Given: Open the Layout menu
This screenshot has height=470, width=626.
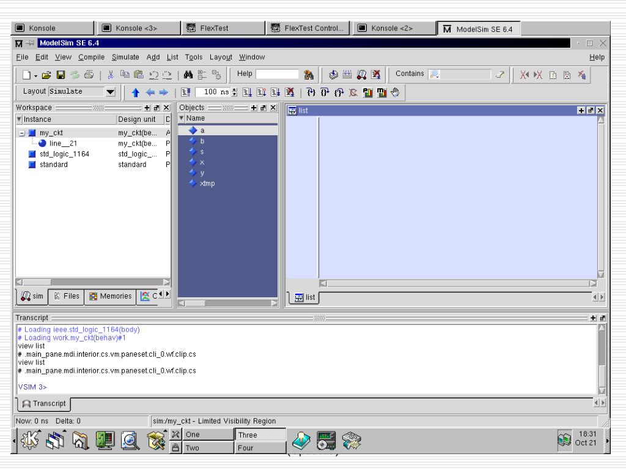Looking at the screenshot, I should [221, 57].
